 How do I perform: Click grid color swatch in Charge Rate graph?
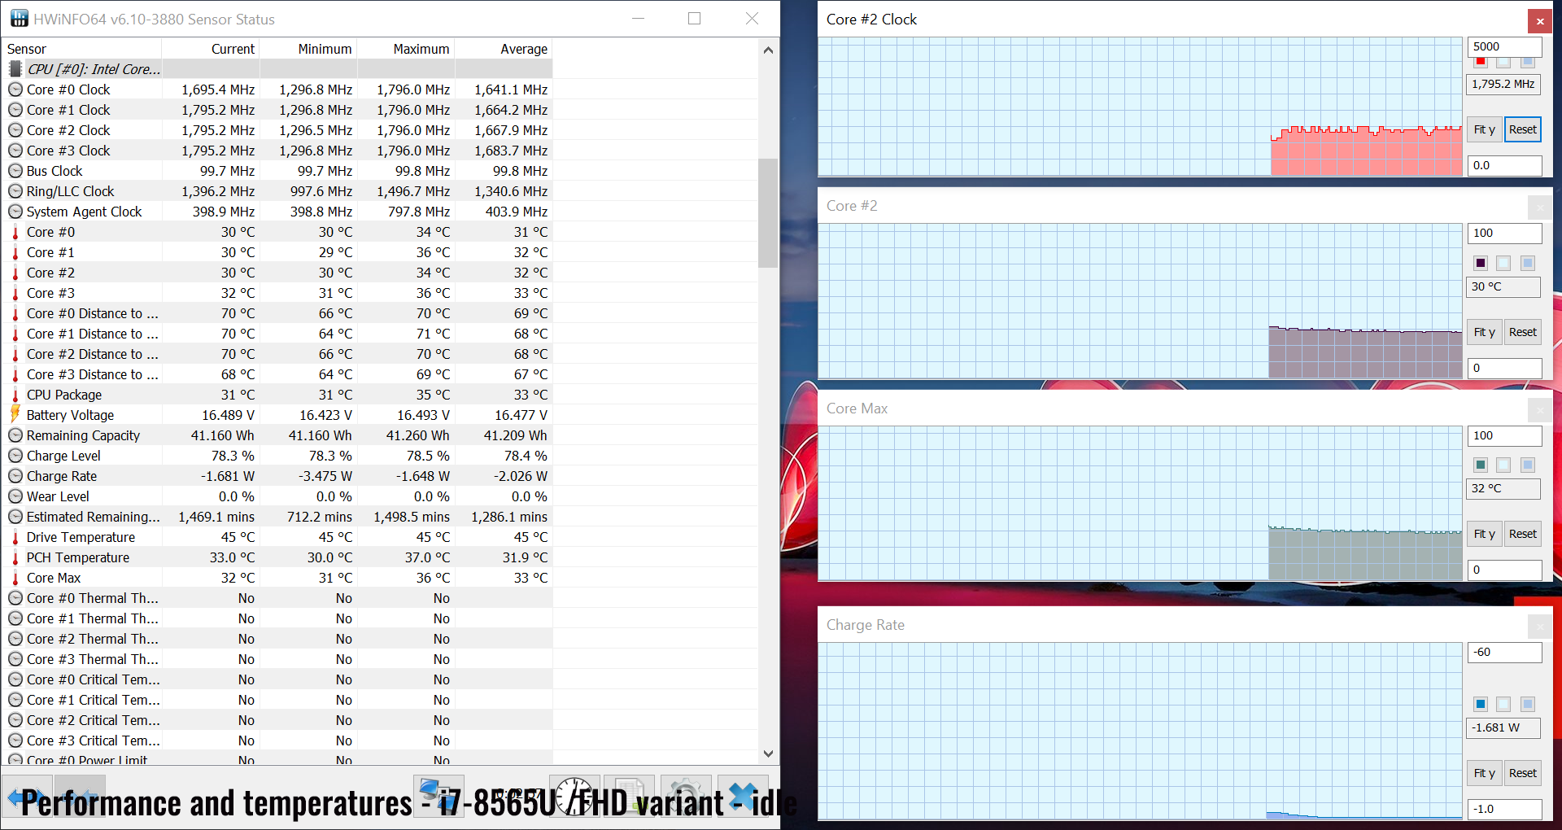coord(1528,704)
